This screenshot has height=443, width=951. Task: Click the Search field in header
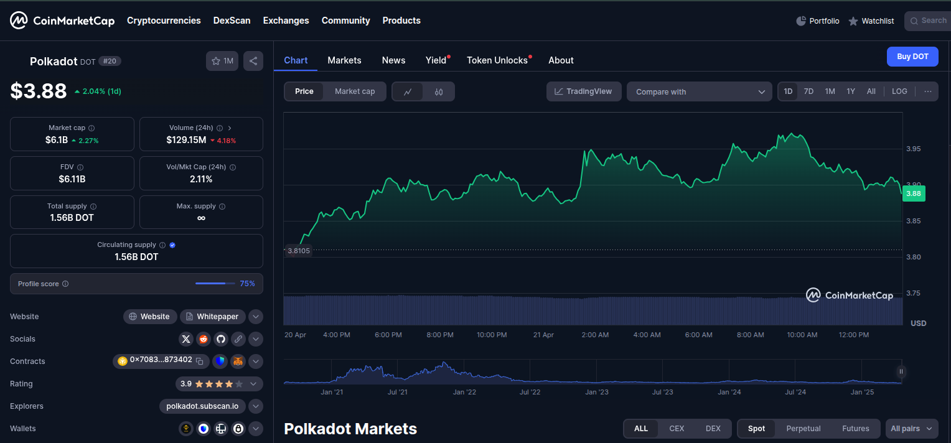point(927,21)
